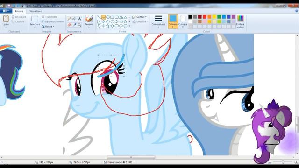Image resolution: width=299 pixels, height=168 pixels.
Task: Switch to the Vizualizare tab
Action: 36,11
